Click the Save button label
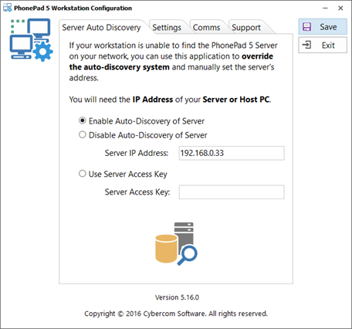The height and width of the screenshot is (329, 352). 328,27
